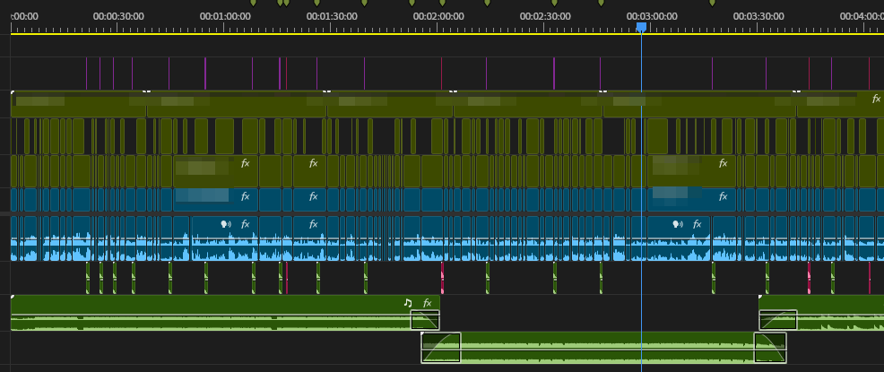Select blurred-label olive clip after 00:03:00:00
Viewport: 884px width, 372px height.
click(x=691, y=171)
